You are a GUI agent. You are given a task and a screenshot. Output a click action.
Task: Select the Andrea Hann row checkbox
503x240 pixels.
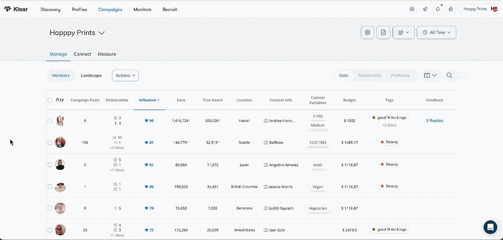pyautogui.click(x=50, y=120)
